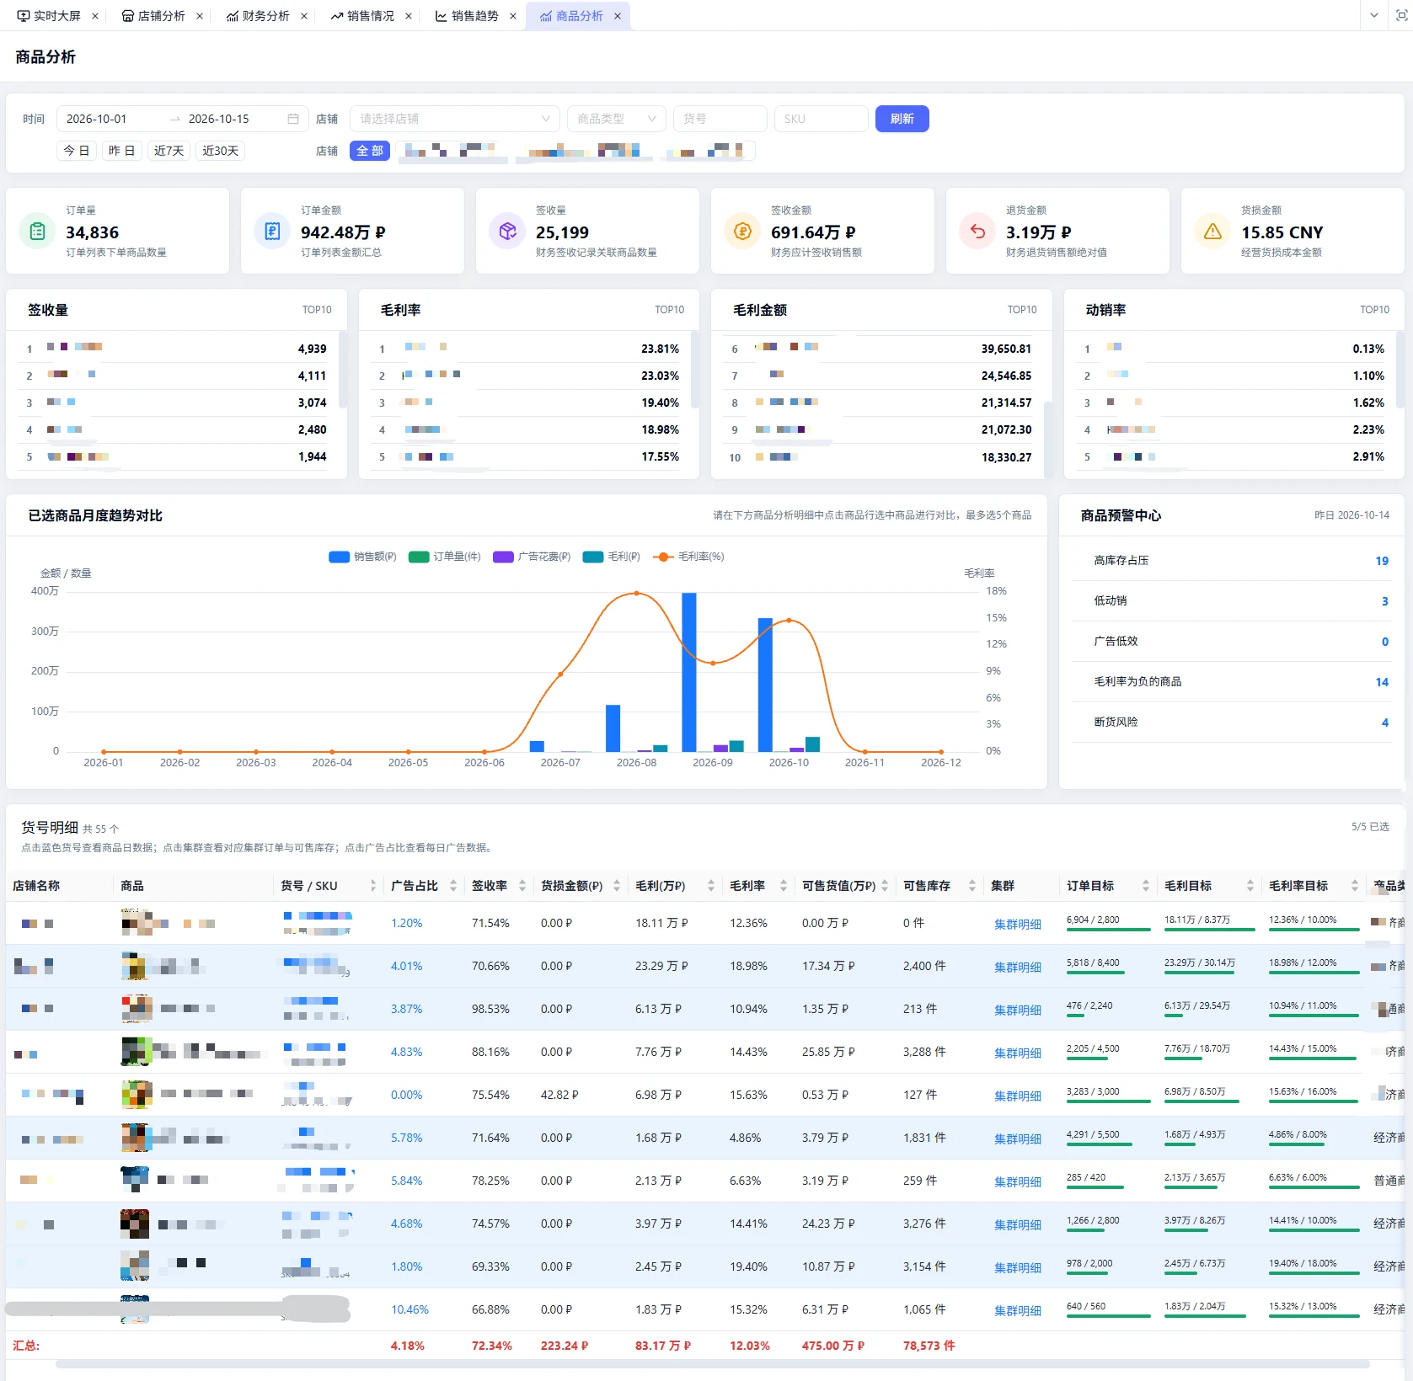
Task: Close the 销售趋势 tab
Action: pyautogui.click(x=513, y=16)
